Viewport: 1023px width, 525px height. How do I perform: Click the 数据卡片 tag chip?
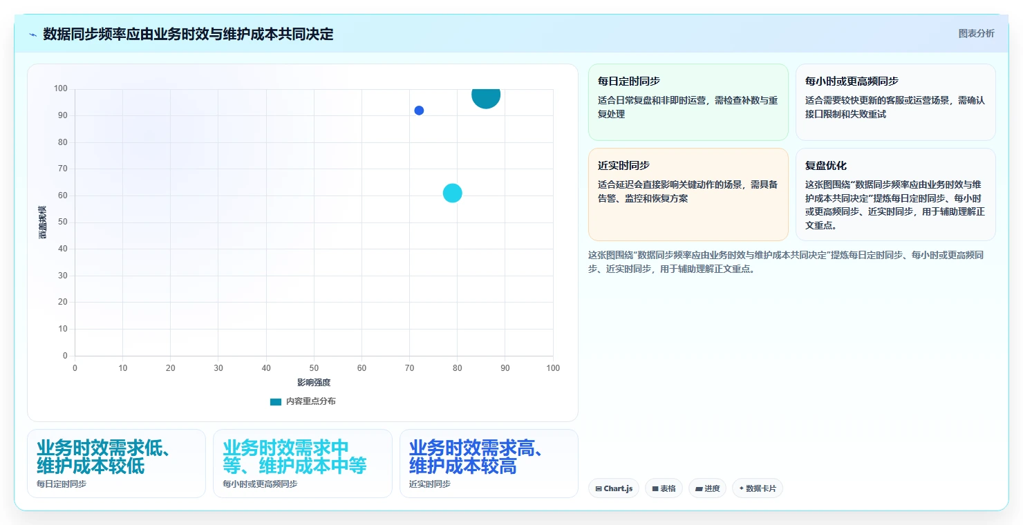pyautogui.click(x=757, y=488)
